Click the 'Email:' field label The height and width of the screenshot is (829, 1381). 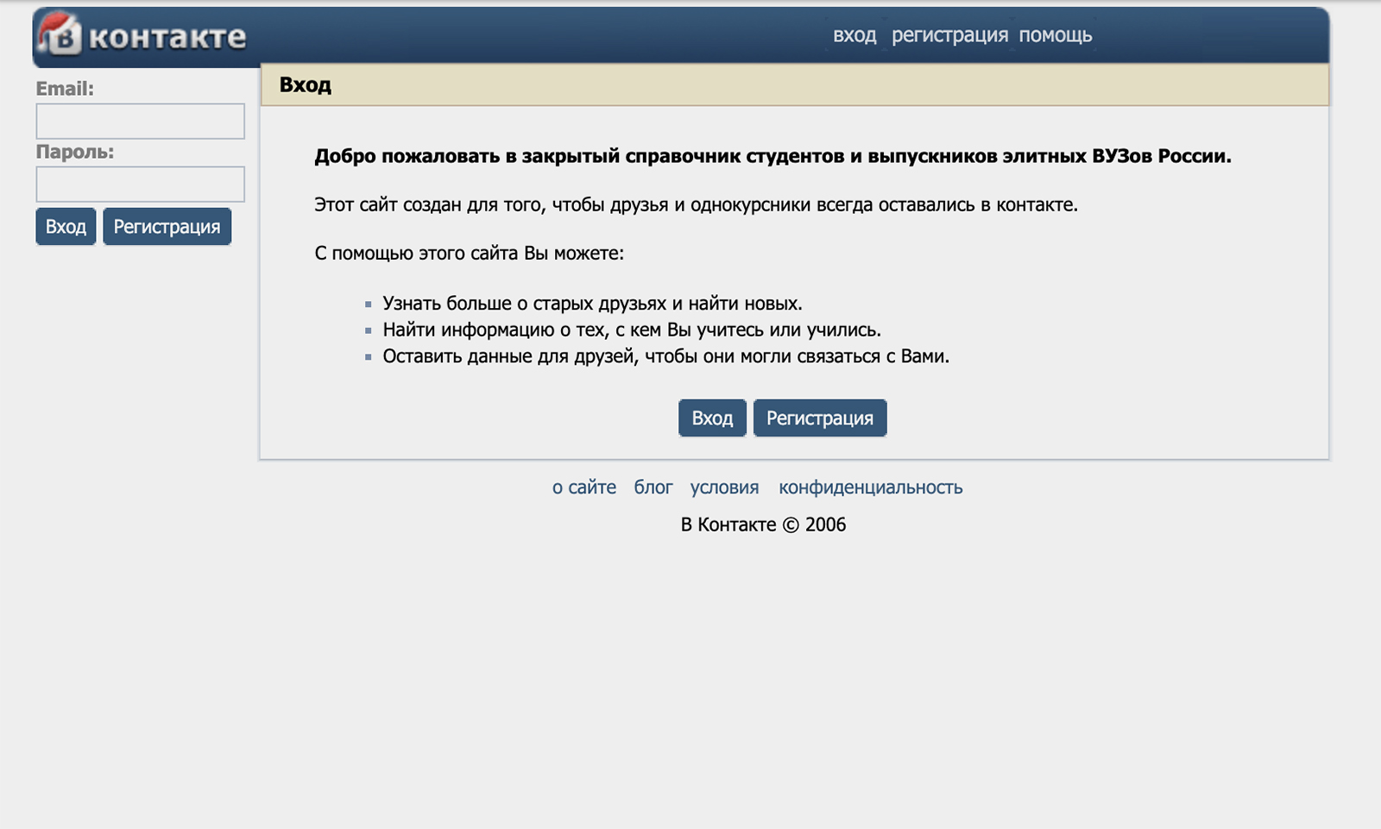point(65,89)
